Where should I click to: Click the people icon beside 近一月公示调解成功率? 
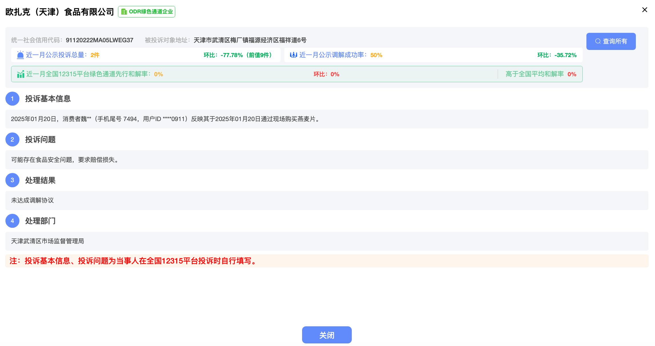click(293, 55)
